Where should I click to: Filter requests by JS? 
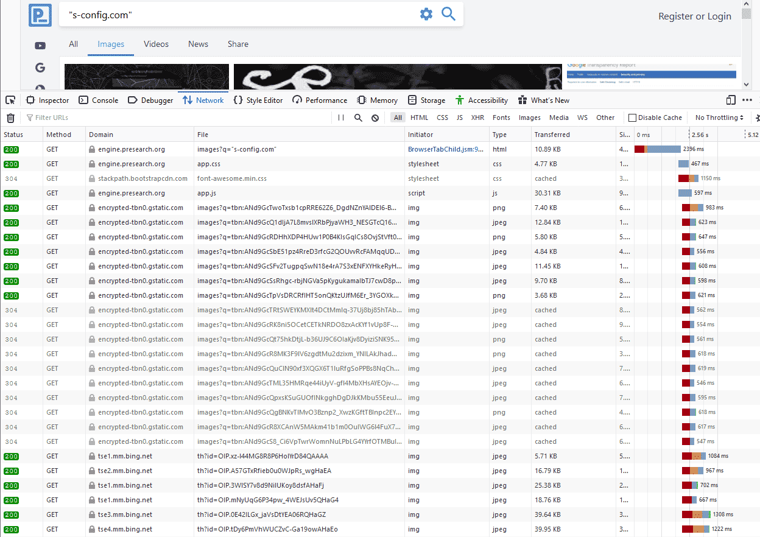pos(460,118)
